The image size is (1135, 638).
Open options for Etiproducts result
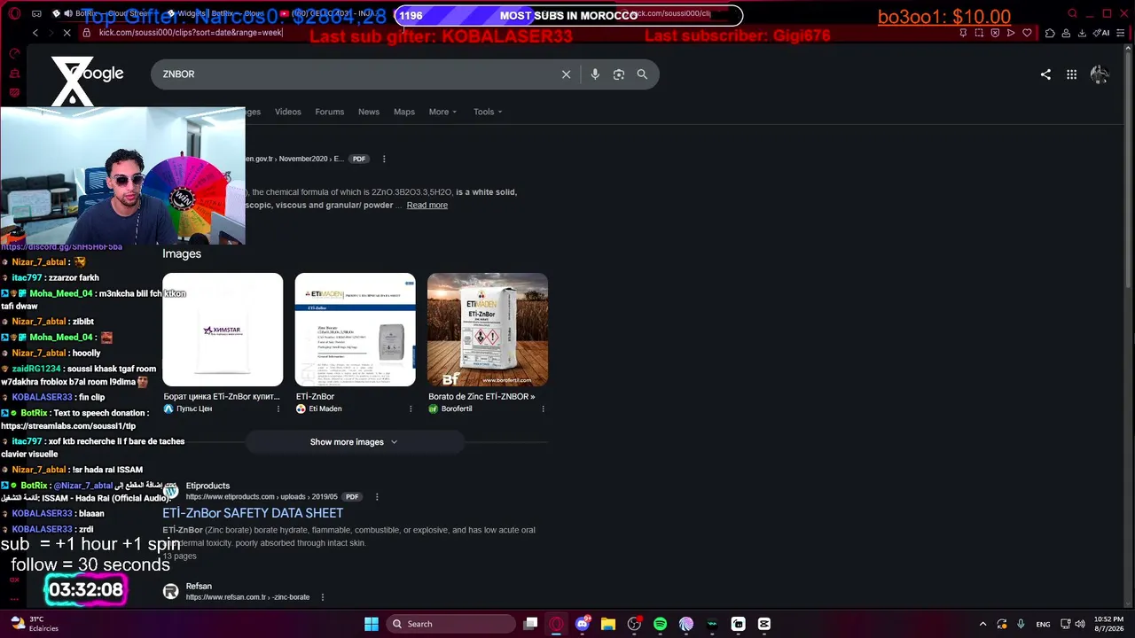[377, 497]
